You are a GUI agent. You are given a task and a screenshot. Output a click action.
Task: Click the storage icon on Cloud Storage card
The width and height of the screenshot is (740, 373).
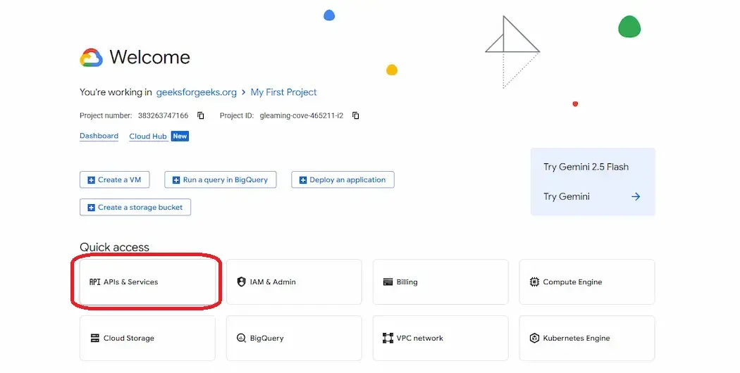point(95,338)
